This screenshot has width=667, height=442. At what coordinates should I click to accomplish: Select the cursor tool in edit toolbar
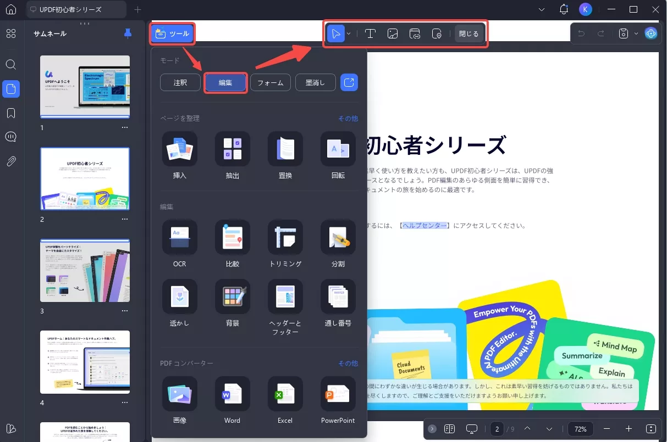pos(336,33)
